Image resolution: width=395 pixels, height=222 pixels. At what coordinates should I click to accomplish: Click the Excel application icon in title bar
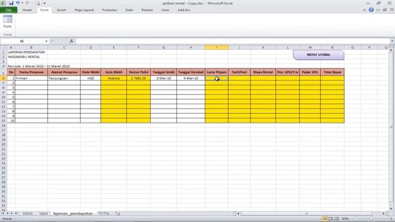pyautogui.click(x=3, y=3)
